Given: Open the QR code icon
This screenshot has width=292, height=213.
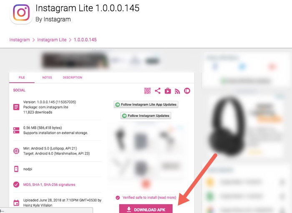Looking at the screenshot, I should (x=147, y=91).
